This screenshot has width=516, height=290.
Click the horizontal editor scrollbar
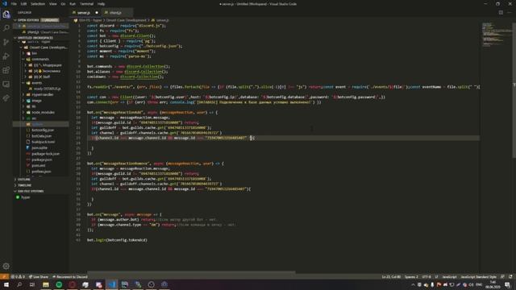(x=191, y=272)
